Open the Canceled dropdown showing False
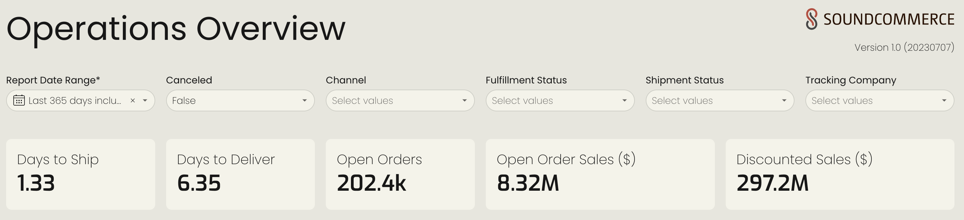This screenshot has height=220, width=964. (240, 100)
